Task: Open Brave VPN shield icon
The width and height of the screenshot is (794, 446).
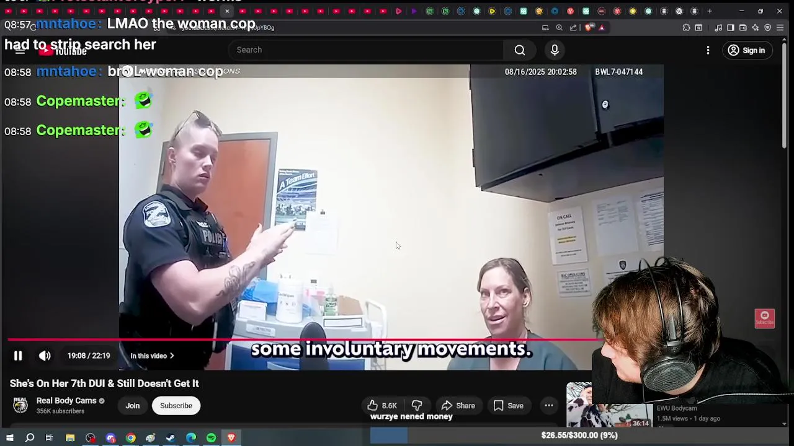Action: (768, 27)
